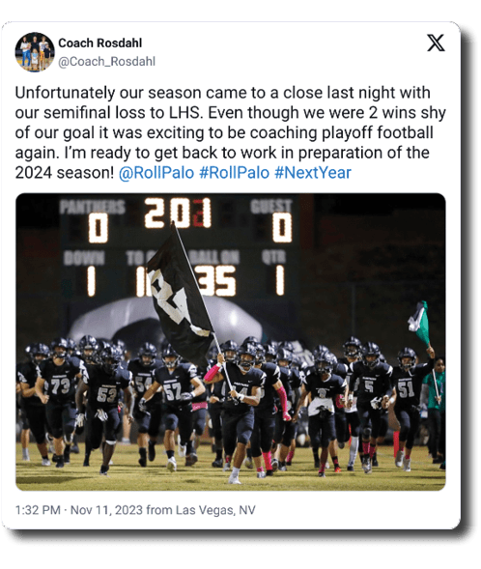Click the Las Vegas, NV location
The width and height of the screenshot is (481, 569).
[x=215, y=510]
